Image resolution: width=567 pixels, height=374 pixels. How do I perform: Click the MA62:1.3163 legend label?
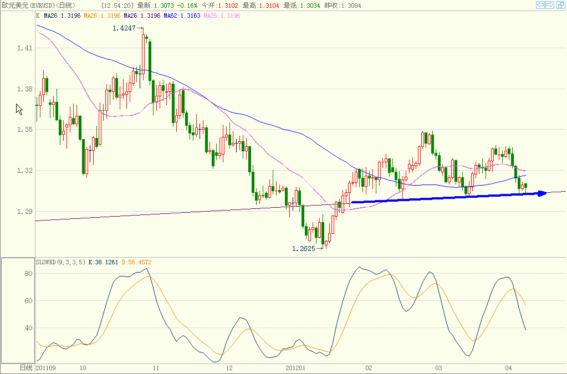(182, 16)
